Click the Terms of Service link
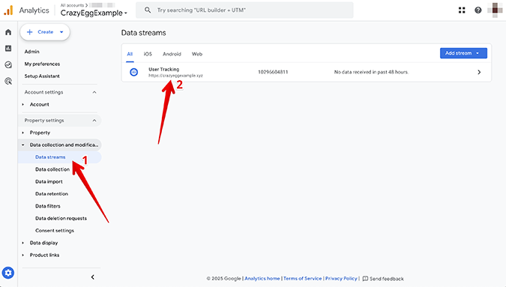Viewport: 506px width, 287px height. (x=302, y=279)
